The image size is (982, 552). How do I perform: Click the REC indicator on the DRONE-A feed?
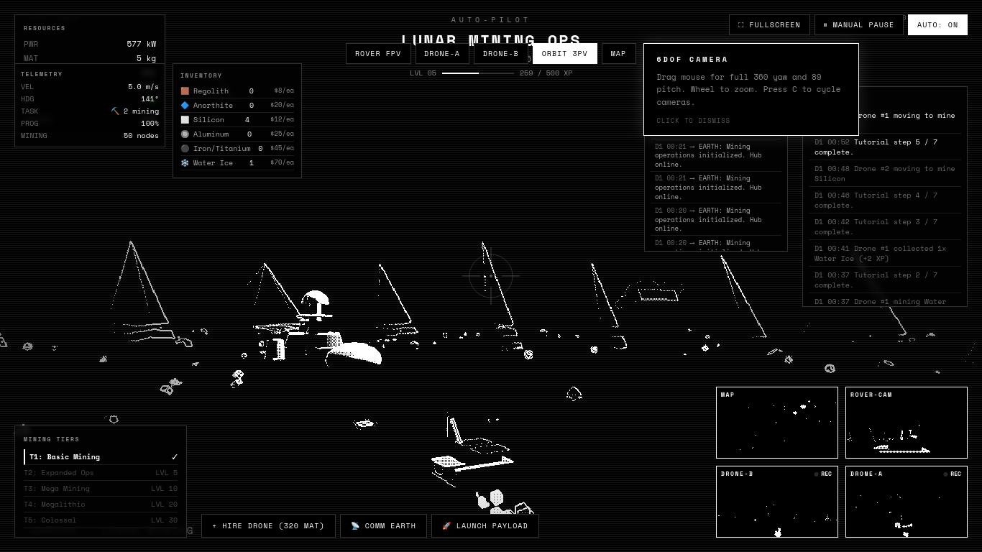(952, 474)
